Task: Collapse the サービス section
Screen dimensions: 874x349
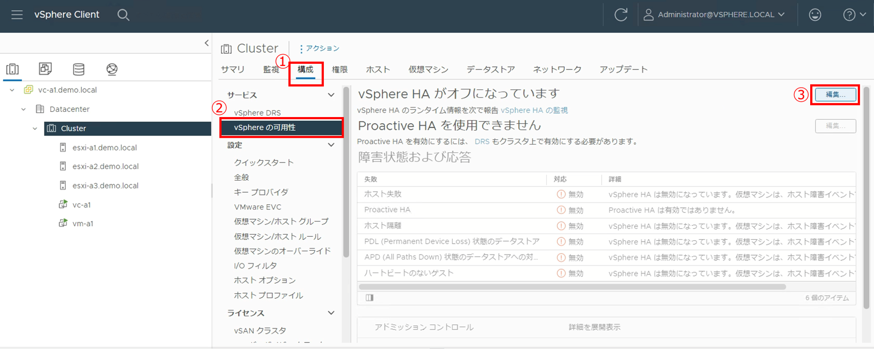Action: click(331, 95)
